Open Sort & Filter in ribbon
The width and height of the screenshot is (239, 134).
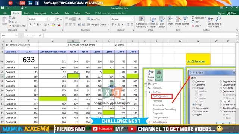point(211,22)
